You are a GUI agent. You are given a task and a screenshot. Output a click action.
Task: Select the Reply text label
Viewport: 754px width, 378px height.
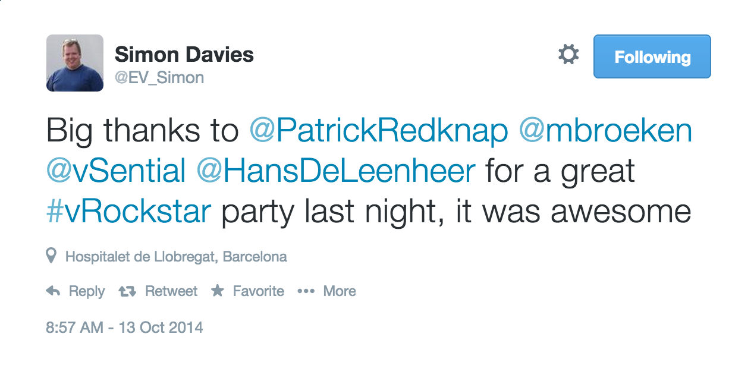coord(87,291)
